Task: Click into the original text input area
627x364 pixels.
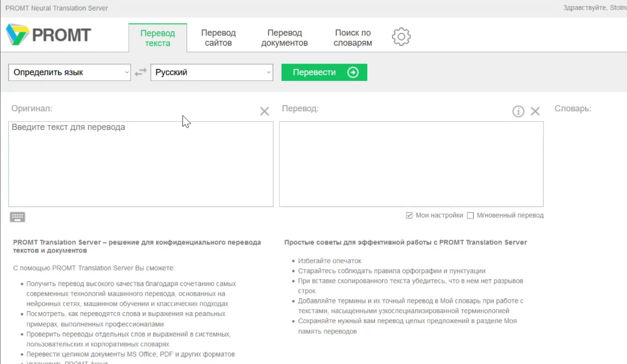Action: 141,164
